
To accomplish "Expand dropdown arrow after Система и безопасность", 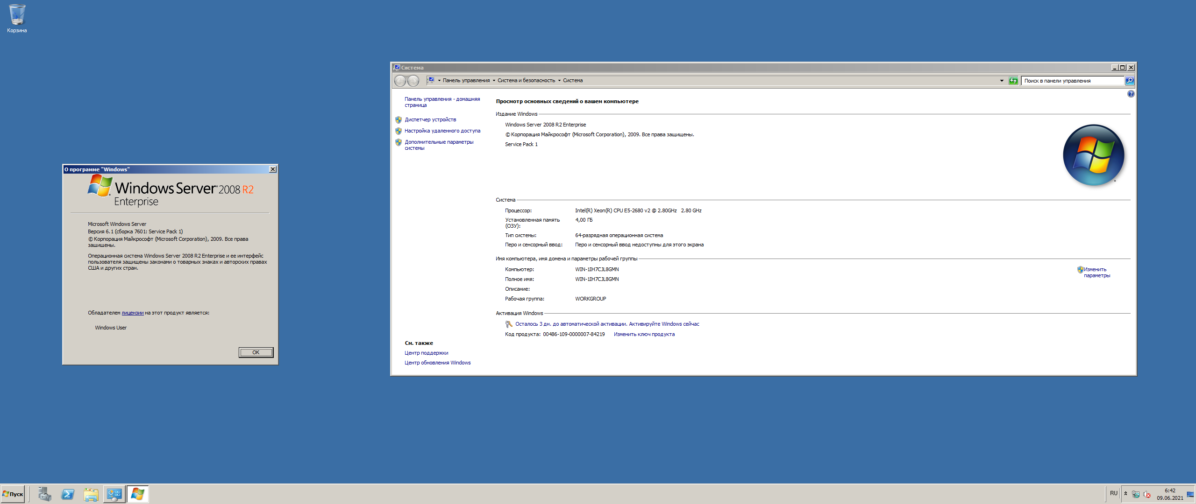I will (559, 81).
